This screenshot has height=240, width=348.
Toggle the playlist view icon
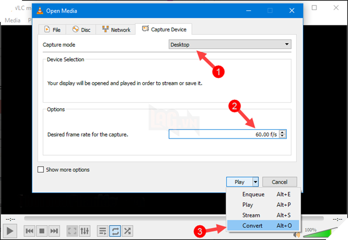click(x=103, y=231)
